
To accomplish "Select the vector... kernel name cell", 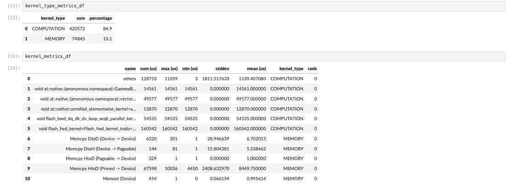I will point(88,99).
